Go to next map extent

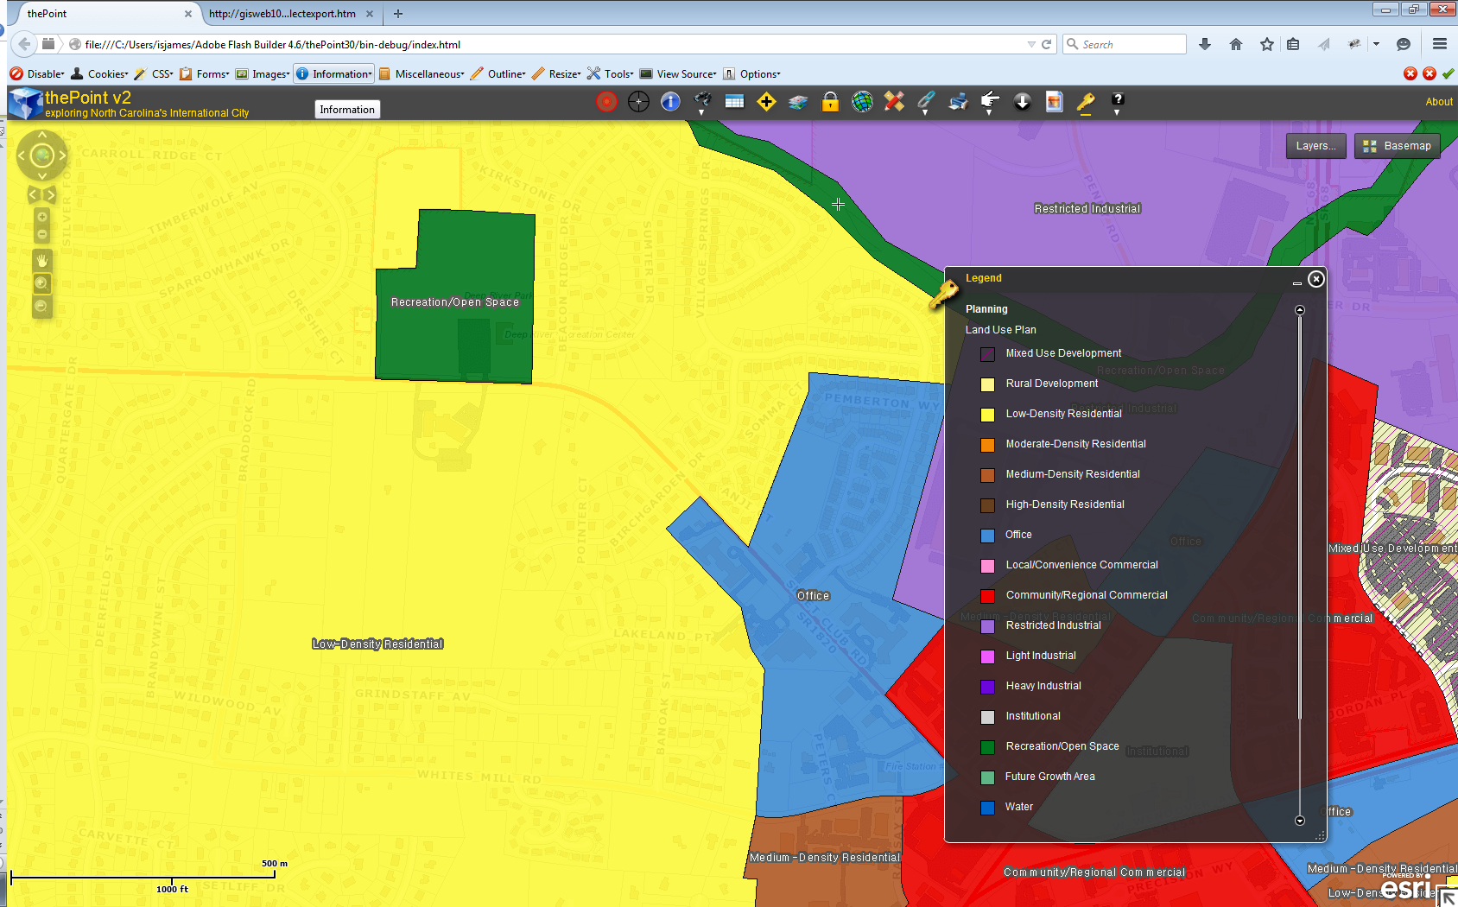[50, 194]
